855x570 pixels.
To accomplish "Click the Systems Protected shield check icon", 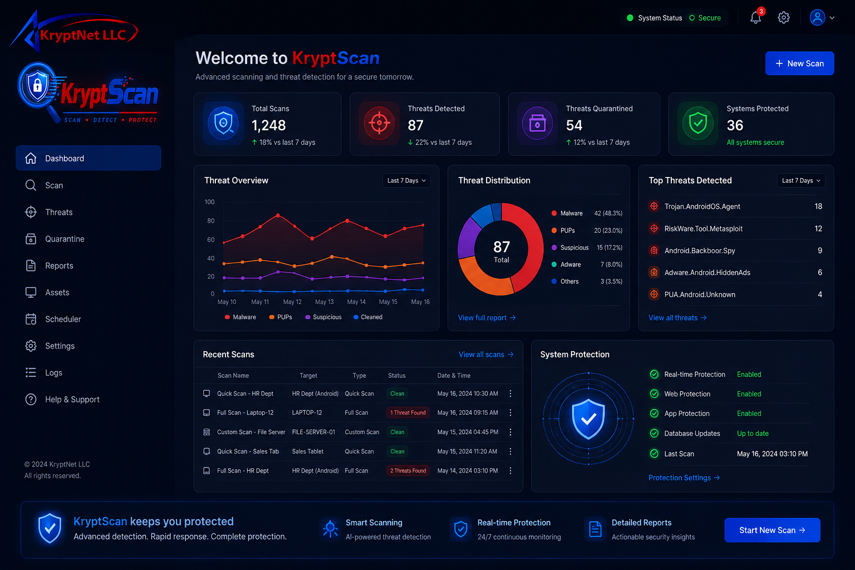I will click(698, 122).
